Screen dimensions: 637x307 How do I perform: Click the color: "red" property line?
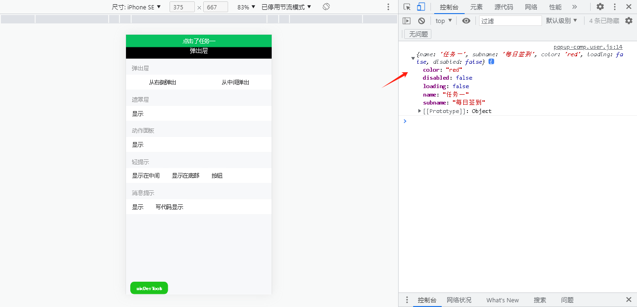[443, 70]
